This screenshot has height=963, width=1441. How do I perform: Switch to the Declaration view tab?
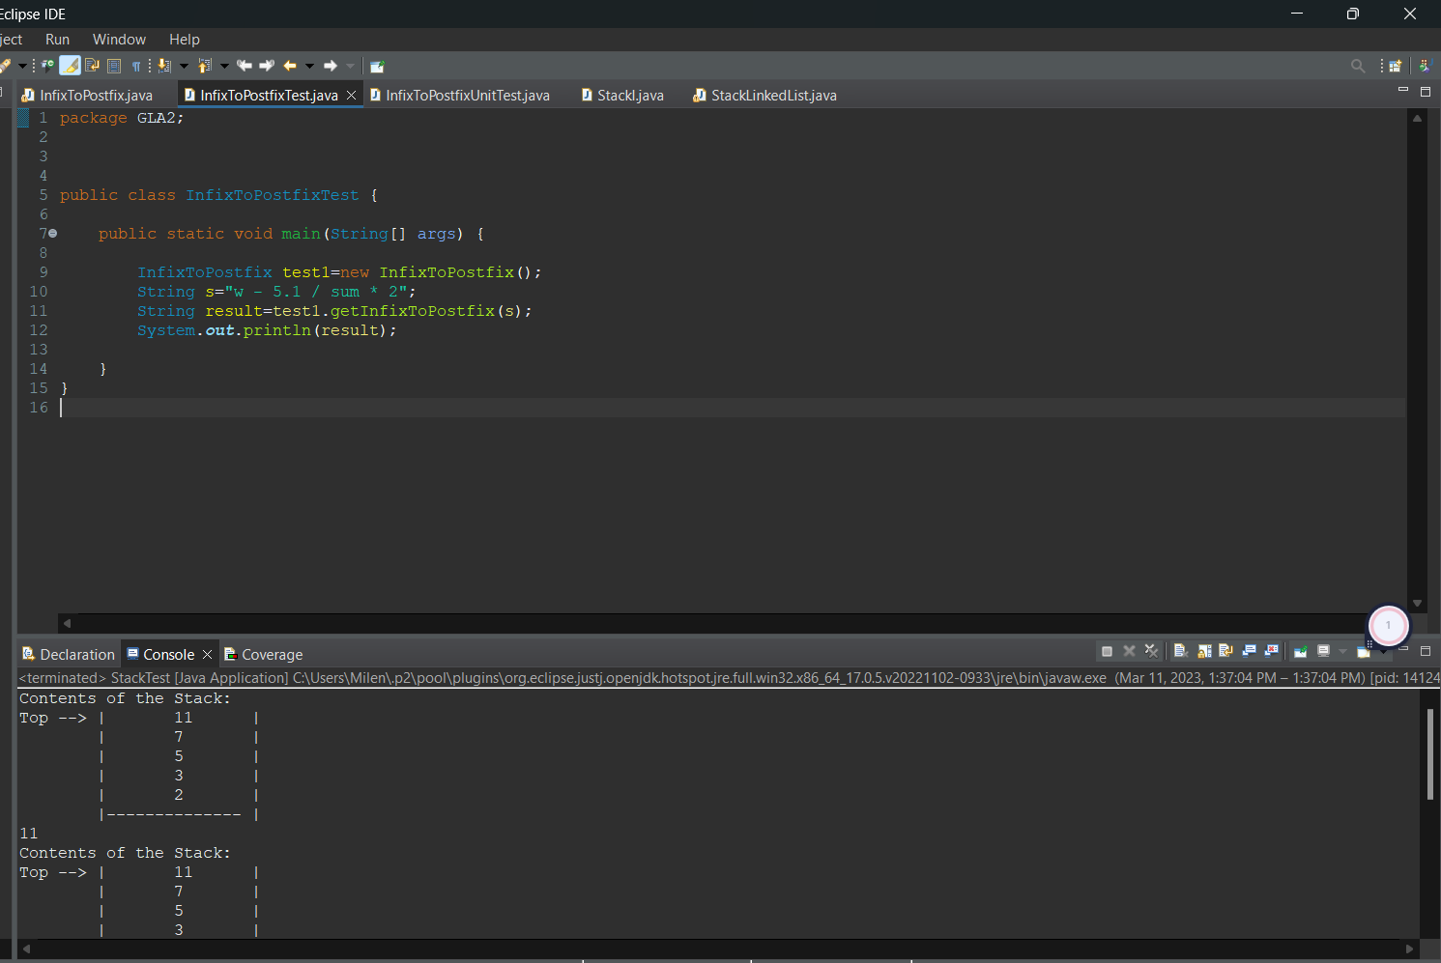(x=69, y=654)
